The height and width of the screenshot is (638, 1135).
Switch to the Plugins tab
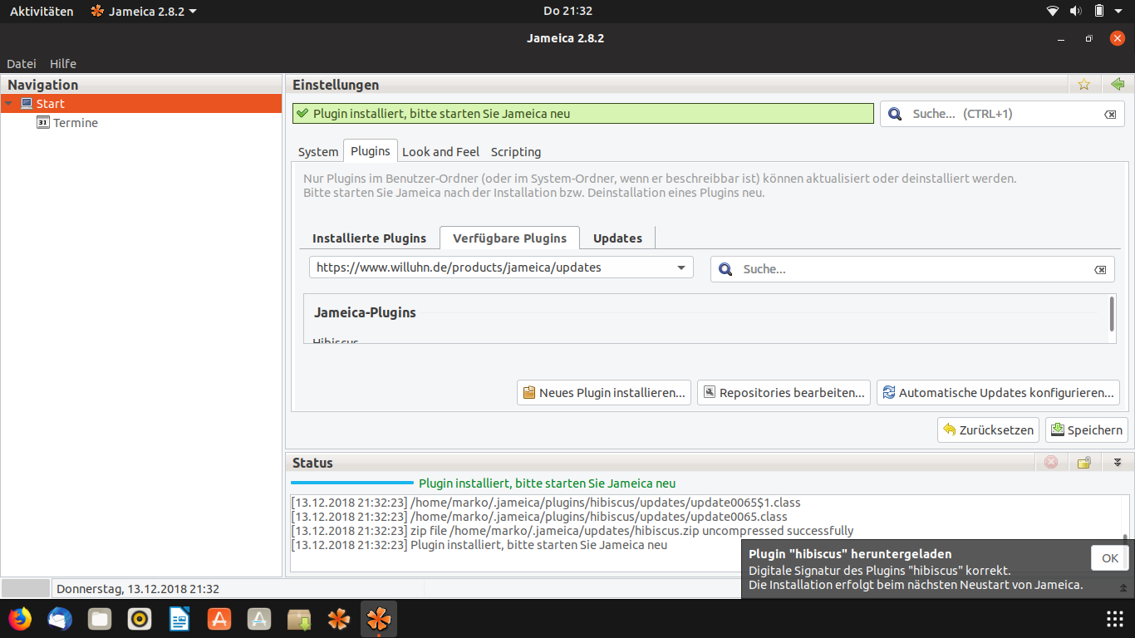click(371, 151)
